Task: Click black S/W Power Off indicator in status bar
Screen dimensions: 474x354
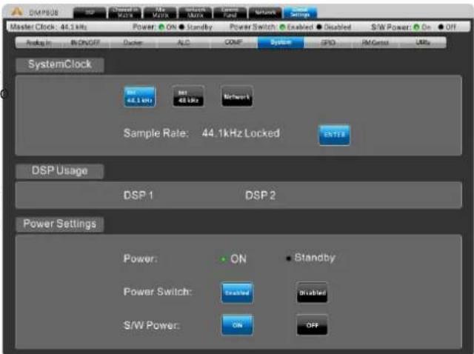Action: (x=441, y=27)
